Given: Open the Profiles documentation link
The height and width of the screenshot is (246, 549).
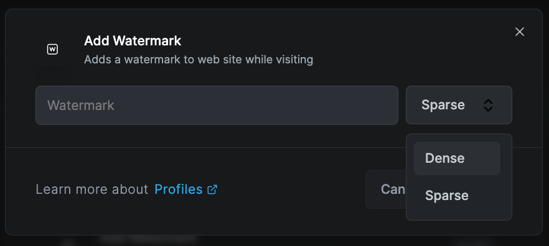Looking at the screenshot, I should tap(179, 189).
